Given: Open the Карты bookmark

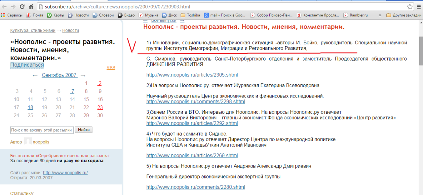Looking at the screenshot, I should tap(56, 15).
